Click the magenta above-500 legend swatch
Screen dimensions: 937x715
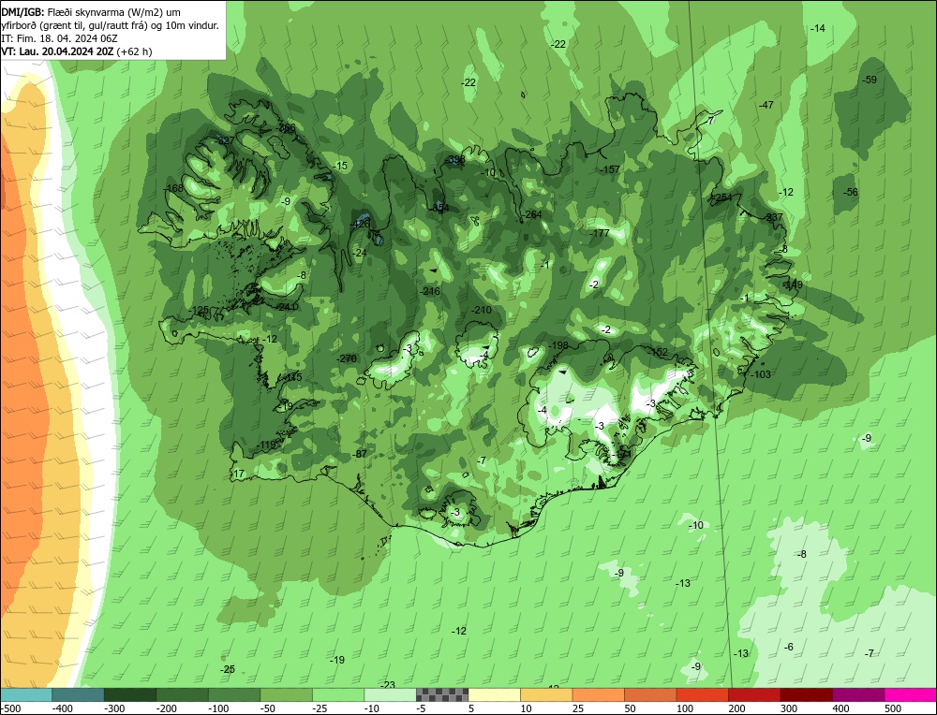pos(910,694)
